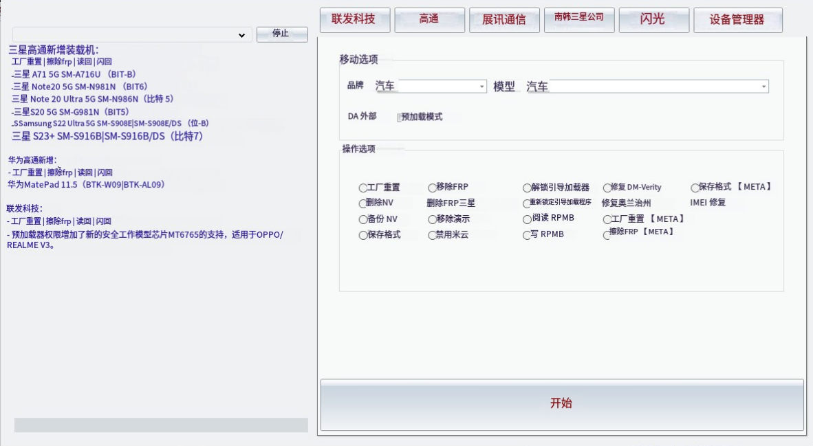Click Samsung S22 Ultra 5G SM-S908E line
The height and width of the screenshot is (446, 813).
click(x=110, y=123)
